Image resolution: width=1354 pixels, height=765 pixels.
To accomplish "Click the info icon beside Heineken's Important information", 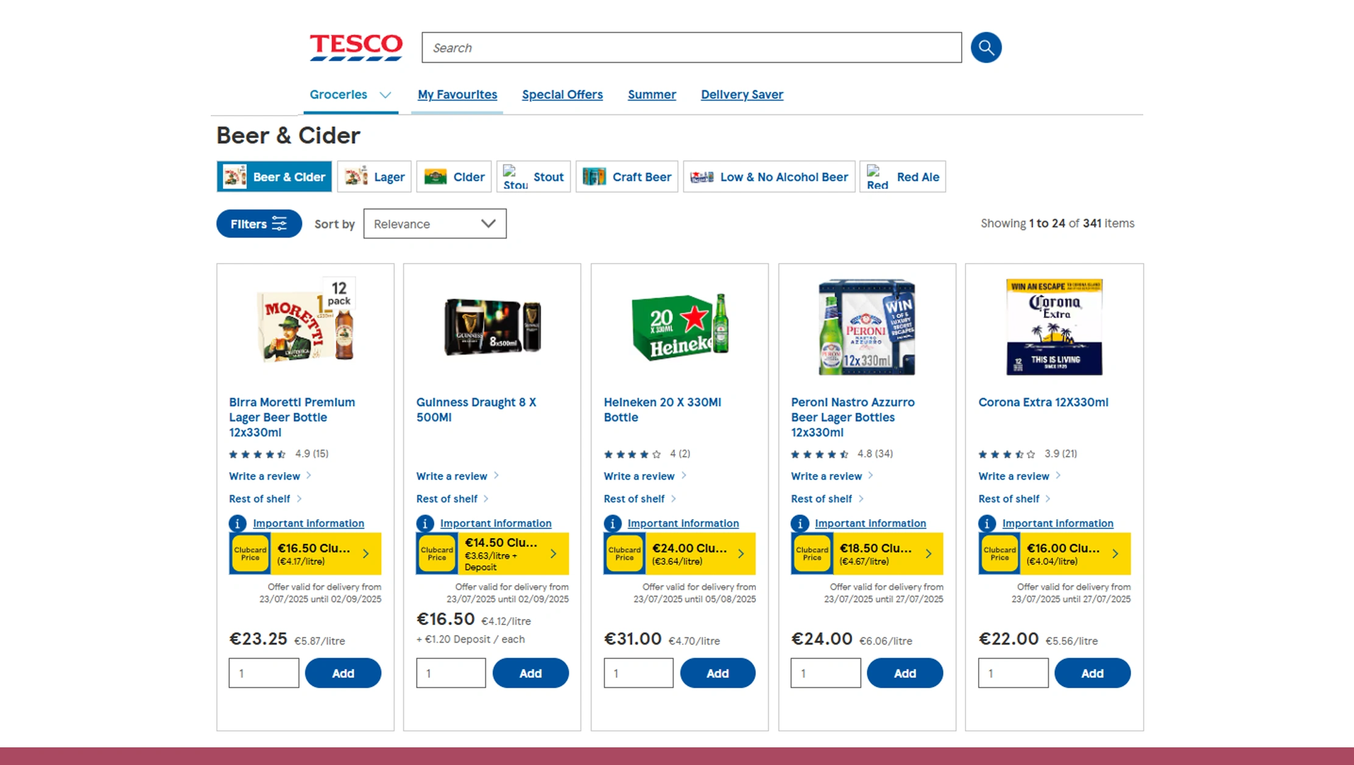I will [x=612, y=523].
